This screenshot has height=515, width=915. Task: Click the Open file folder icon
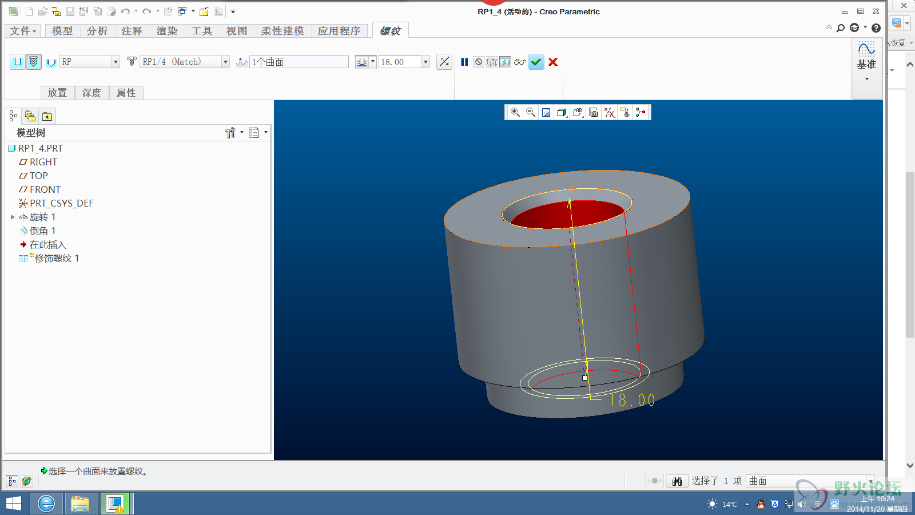[42, 11]
